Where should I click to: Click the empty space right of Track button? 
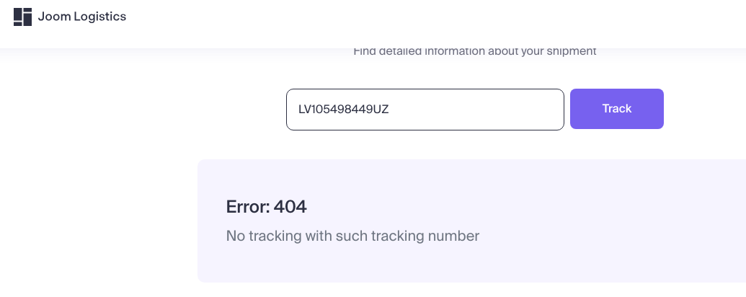706,110
